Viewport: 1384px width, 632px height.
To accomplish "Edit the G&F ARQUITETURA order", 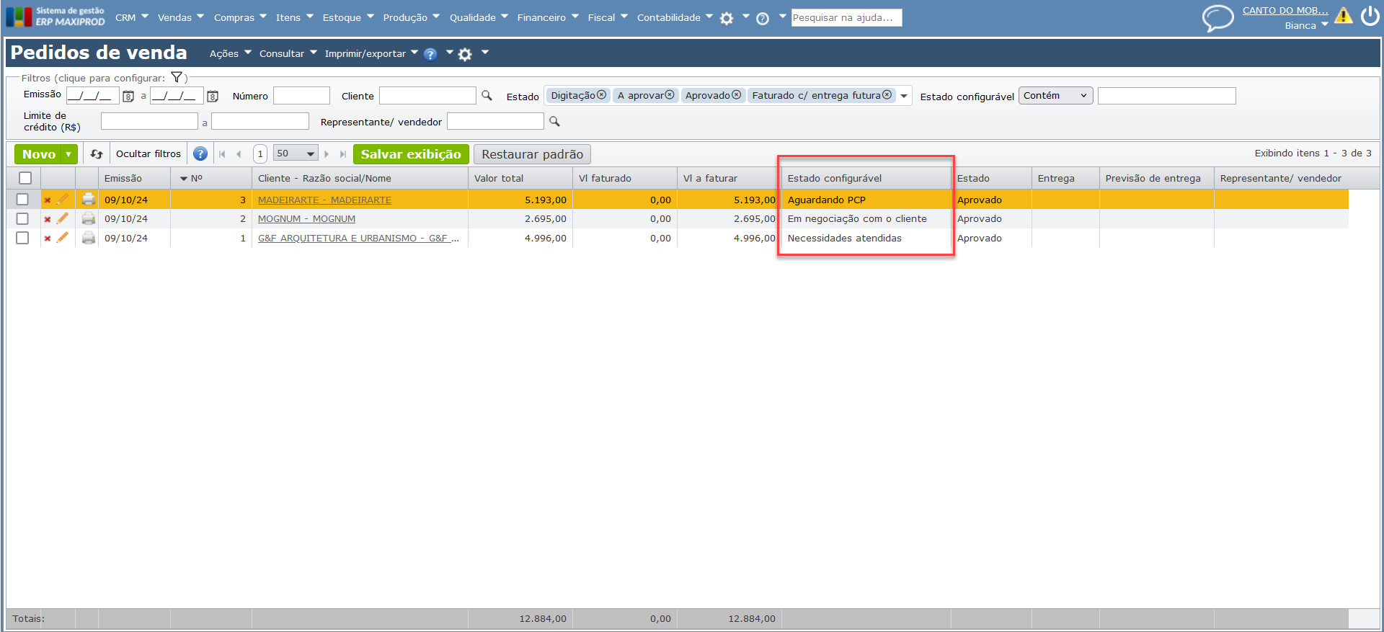I will 63,238.
